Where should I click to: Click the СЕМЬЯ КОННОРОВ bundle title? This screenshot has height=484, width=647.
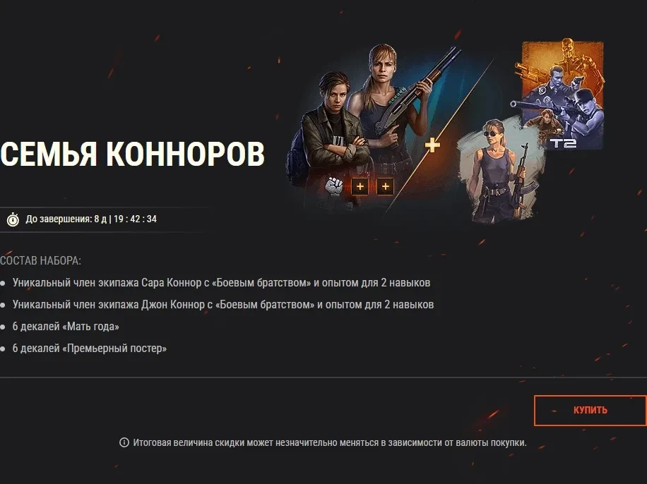(x=132, y=154)
